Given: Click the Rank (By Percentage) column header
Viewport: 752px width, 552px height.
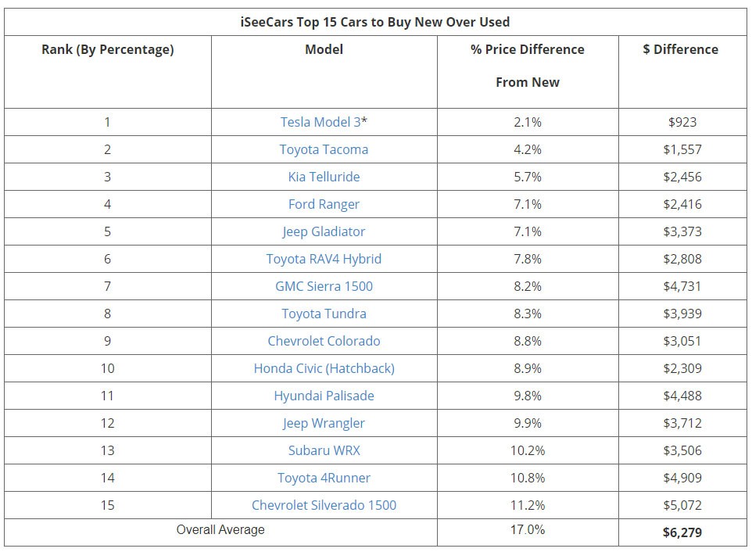Looking at the screenshot, I should click(108, 50).
